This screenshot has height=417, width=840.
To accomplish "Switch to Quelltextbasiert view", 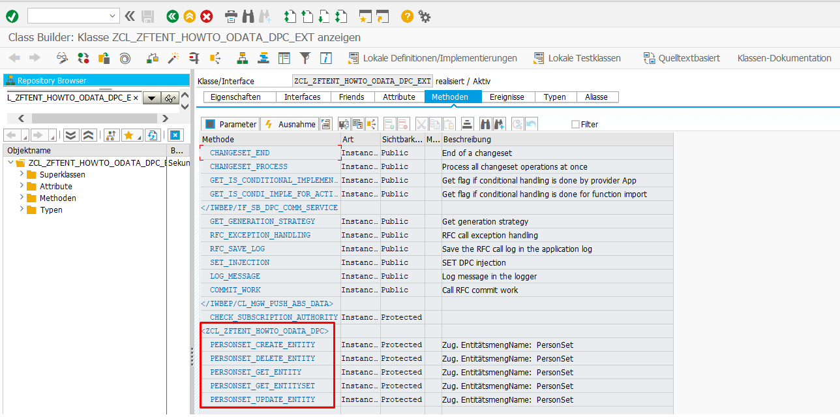I will tap(682, 58).
